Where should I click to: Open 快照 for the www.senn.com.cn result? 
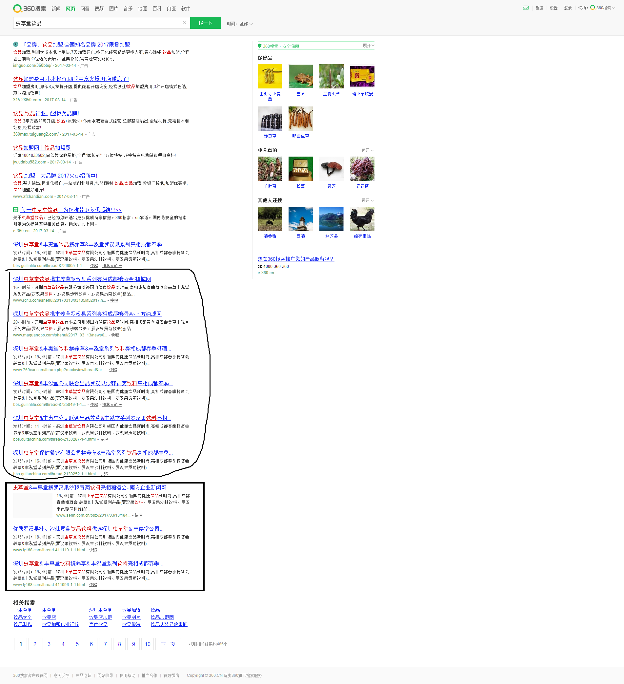pyautogui.click(x=139, y=515)
